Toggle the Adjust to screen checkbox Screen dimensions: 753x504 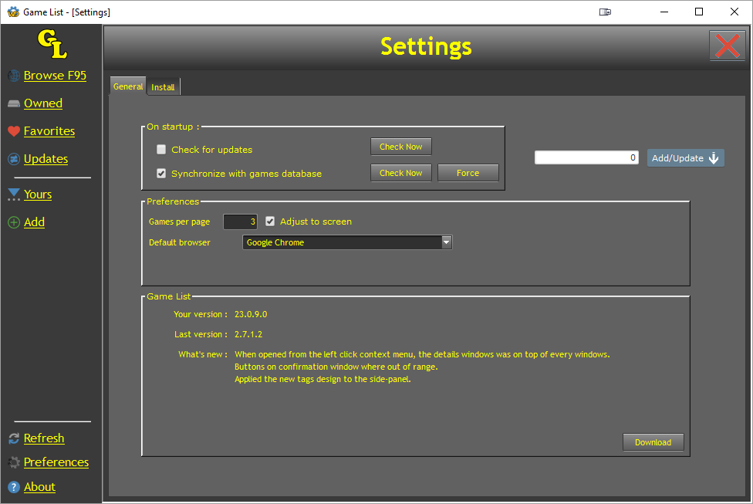270,222
